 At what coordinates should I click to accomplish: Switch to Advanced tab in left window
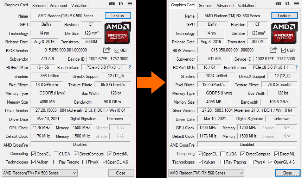click(x=58, y=6)
